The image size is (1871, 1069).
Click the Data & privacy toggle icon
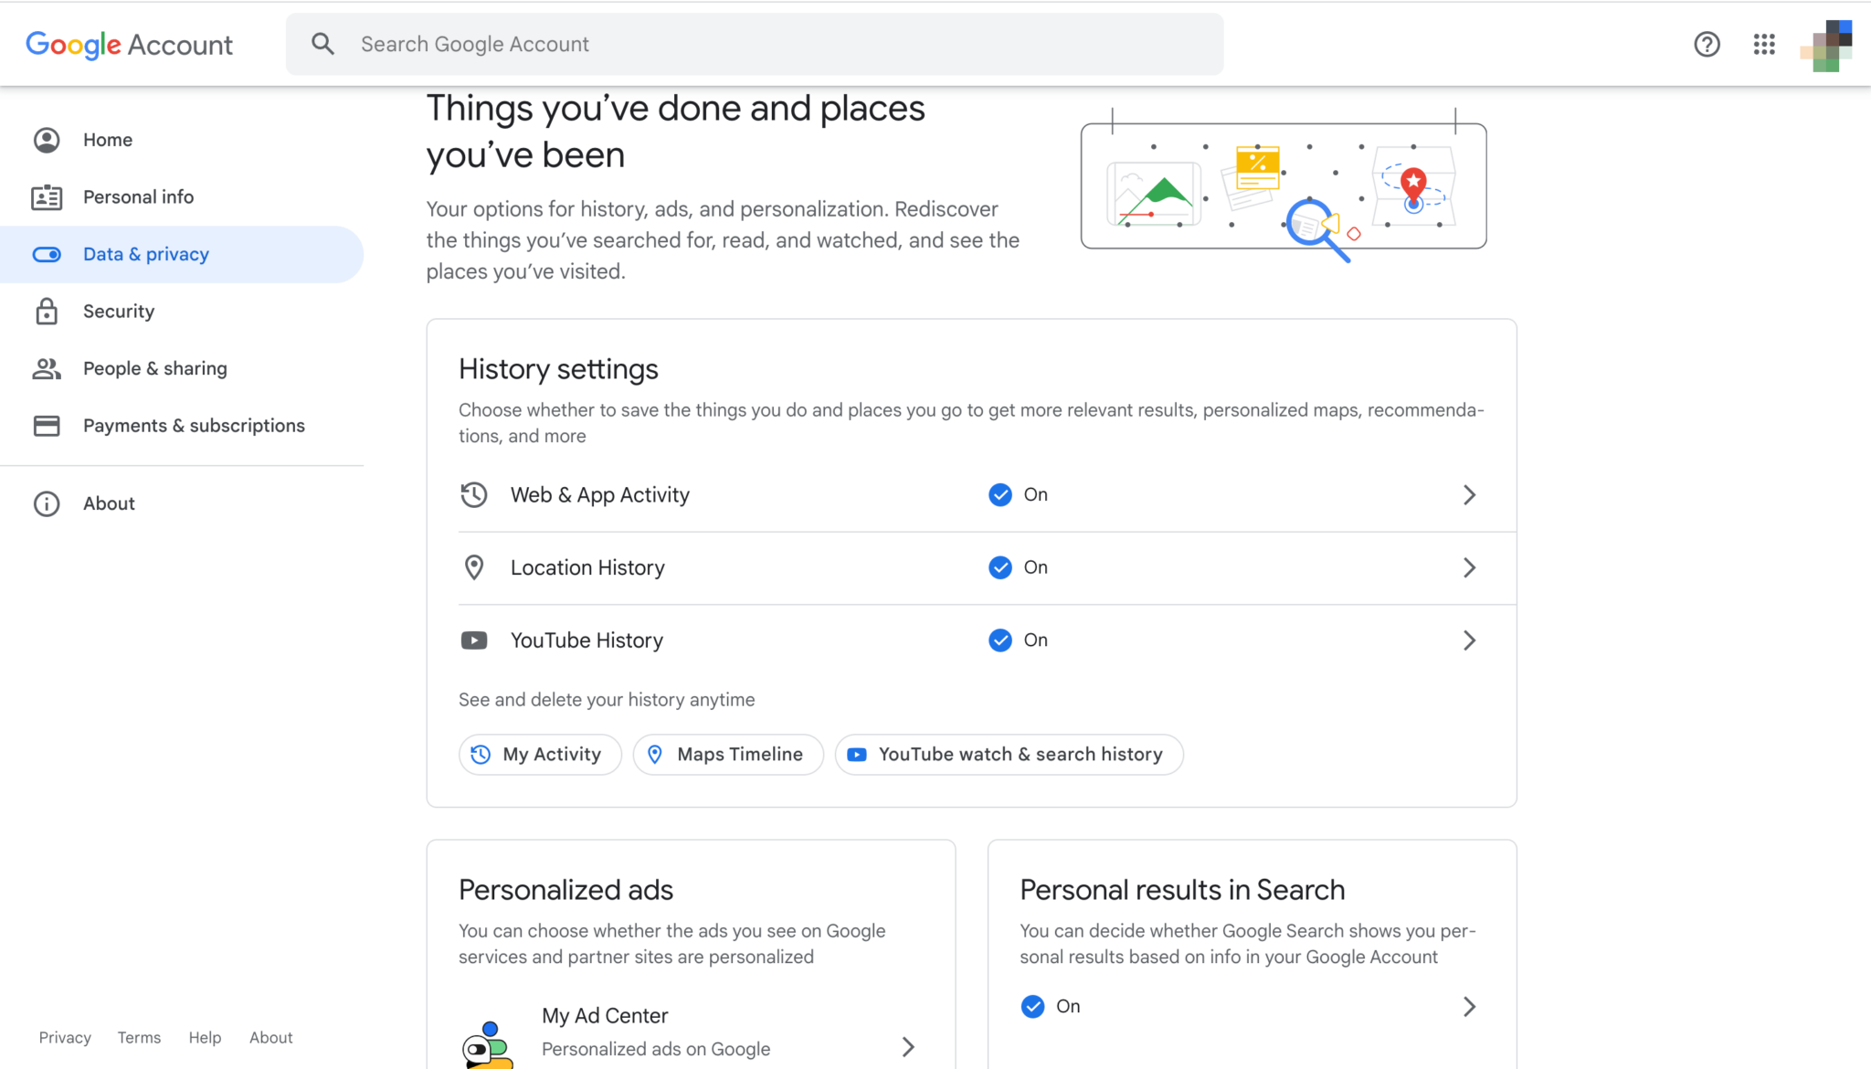pyautogui.click(x=47, y=254)
